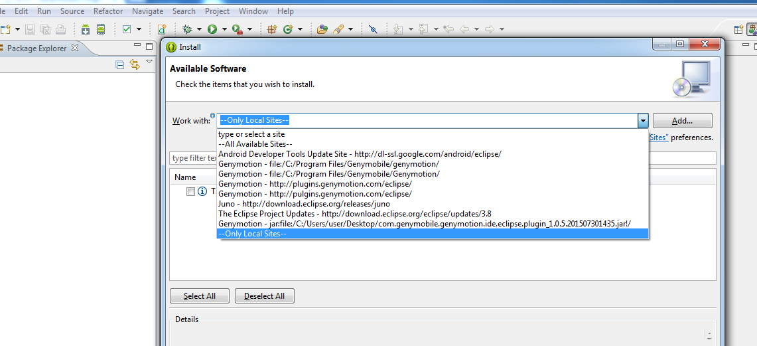Close the Package Explorer tab
Viewport: 757px width, 346px height.
(75, 48)
